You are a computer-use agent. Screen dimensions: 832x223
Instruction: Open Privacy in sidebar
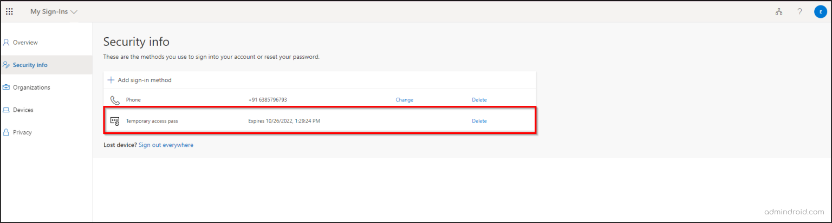tap(22, 132)
